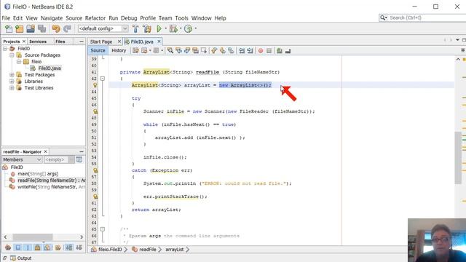Switch to the History view button
This screenshot has width=466, height=262.
(119, 50)
